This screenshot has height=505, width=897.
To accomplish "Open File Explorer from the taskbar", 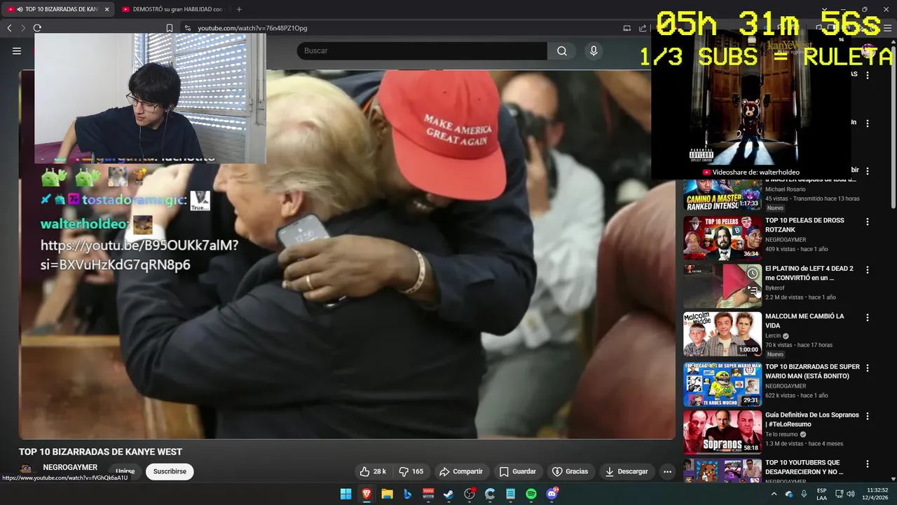I will (x=387, y=494).
